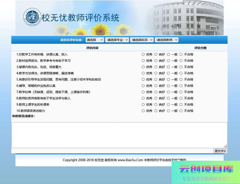Expand the 请选择教师 dropdown
240x184 pixels.
(x=166, y=40)
